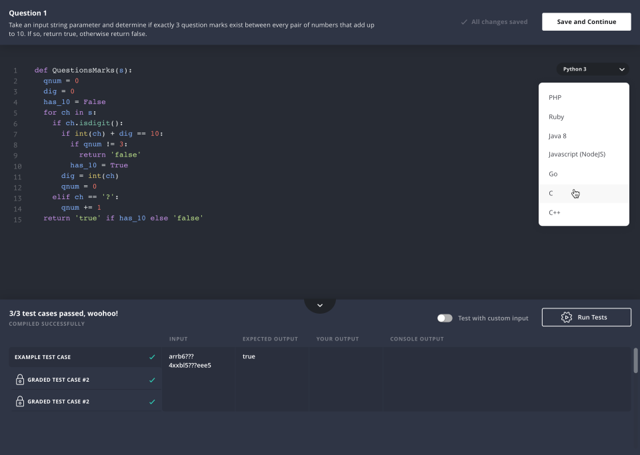Image resolution: width=640 pixels, height=455 pixels.
Task: Select the Example Test Case row
Action: [85, 357]
